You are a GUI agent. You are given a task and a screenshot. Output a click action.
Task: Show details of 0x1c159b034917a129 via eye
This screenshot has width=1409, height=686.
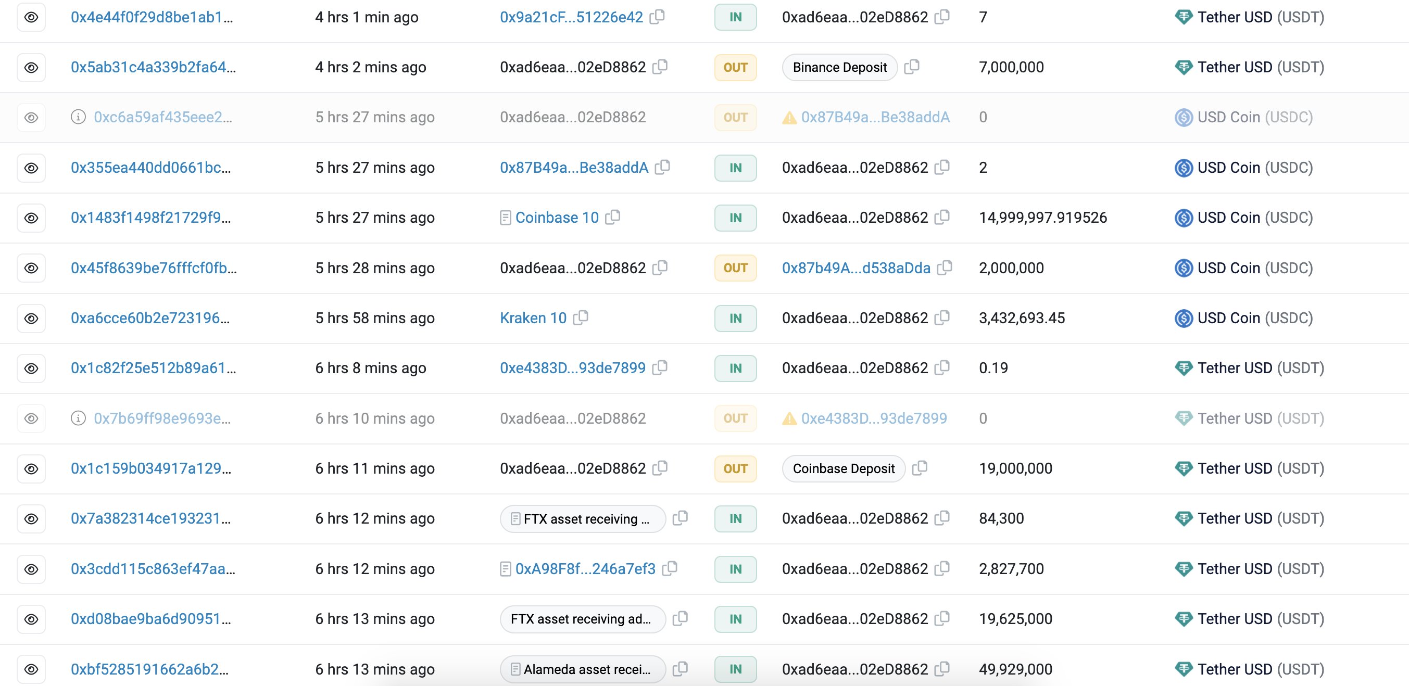point(31,468)
